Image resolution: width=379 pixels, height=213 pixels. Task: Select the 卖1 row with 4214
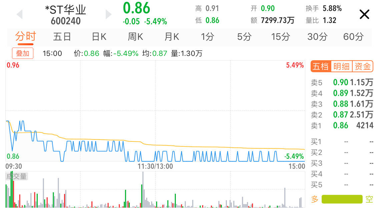pos(342,125)
